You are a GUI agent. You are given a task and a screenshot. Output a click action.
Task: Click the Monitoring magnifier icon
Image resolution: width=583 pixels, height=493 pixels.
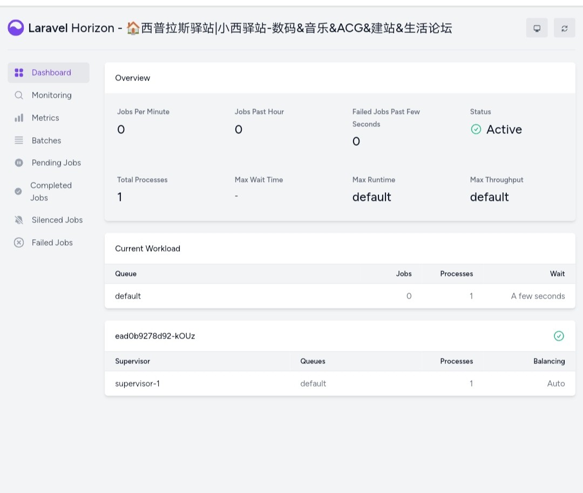tap(19, 95)
